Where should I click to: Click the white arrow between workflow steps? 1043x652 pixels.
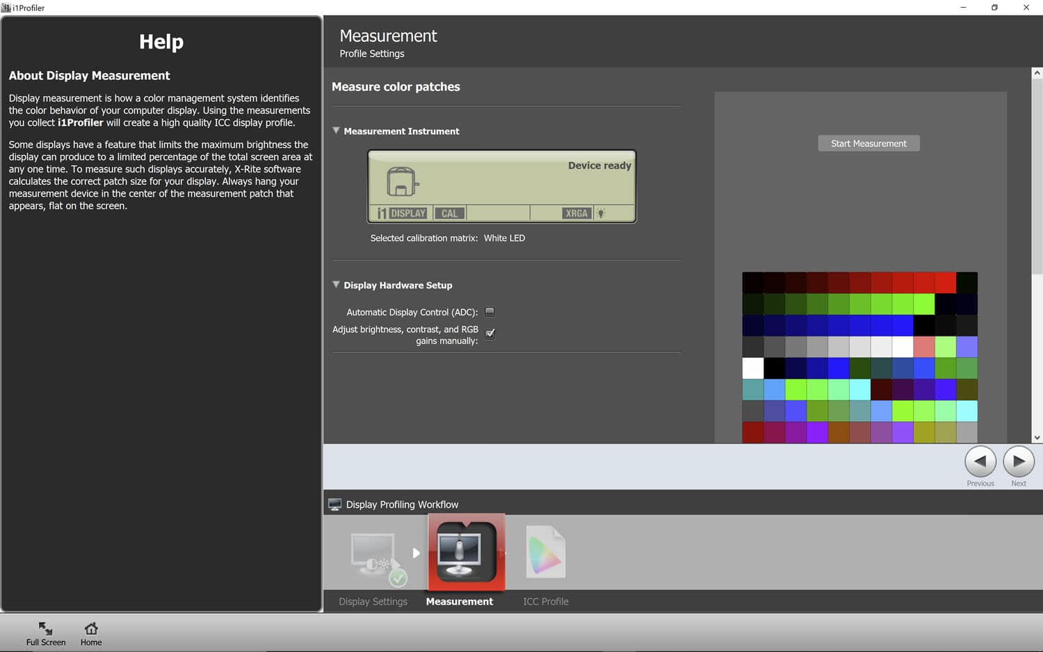click(416, 553)
